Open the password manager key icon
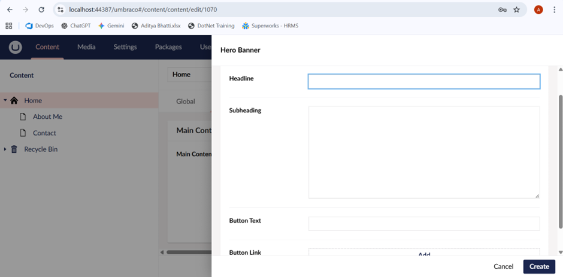563x277 pixels. 502,10
